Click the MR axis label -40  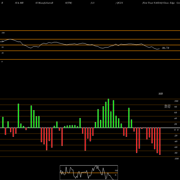176,141
